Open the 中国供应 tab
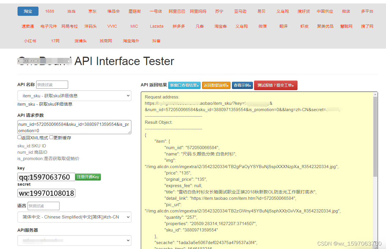This screenshot has height=249, width=386. pos(325,11)
